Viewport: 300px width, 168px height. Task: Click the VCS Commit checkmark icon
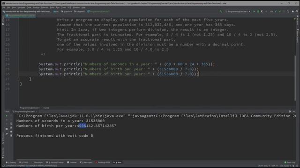[x=280, y=11]
